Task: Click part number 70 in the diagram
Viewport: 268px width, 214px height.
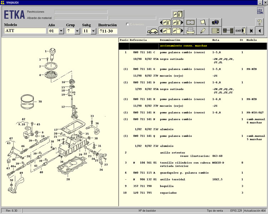Action: tap(40, 102)
